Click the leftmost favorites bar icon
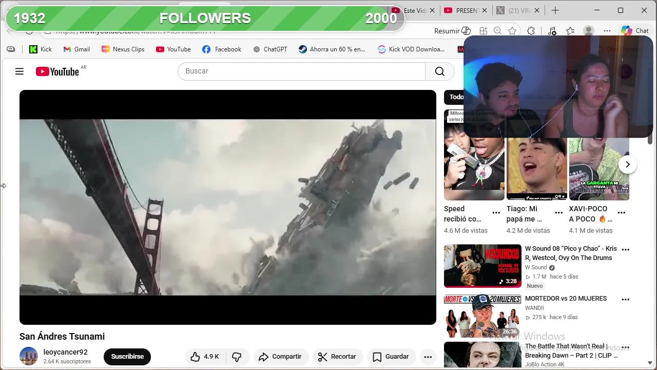 pyautogui.click(x=11, y=49)
